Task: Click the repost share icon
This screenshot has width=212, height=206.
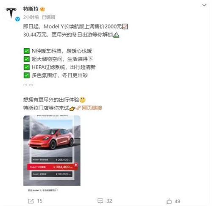Action: (x=31, y=201)
